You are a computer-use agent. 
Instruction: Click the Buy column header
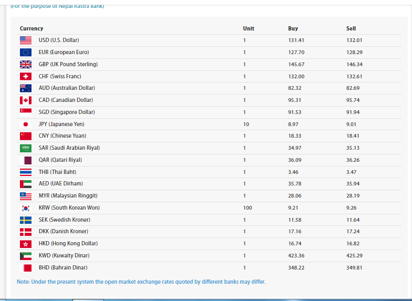click(x=293, y=28)
